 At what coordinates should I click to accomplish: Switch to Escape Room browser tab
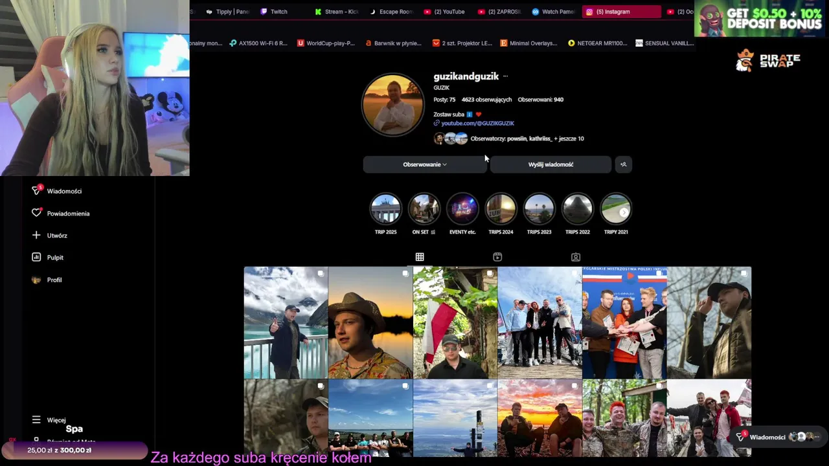[x=391, y=12]
